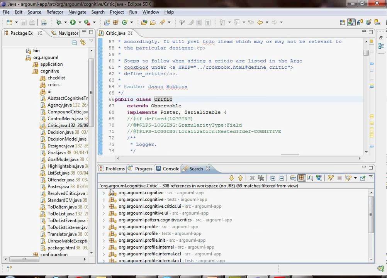387x278 pixels.
Task: Collapse all search results
Action: [x=281, y=178]
